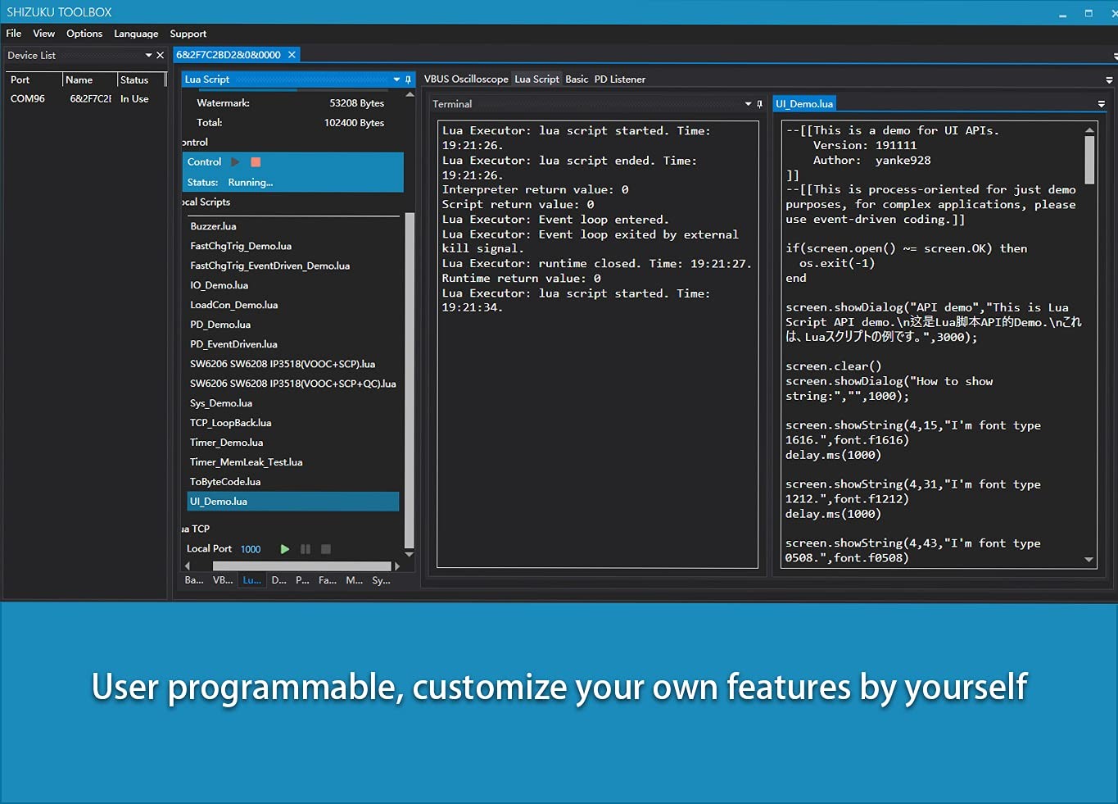
Task: Open the Terminal panel dropdown arrow
Action: tap(748, 104)
